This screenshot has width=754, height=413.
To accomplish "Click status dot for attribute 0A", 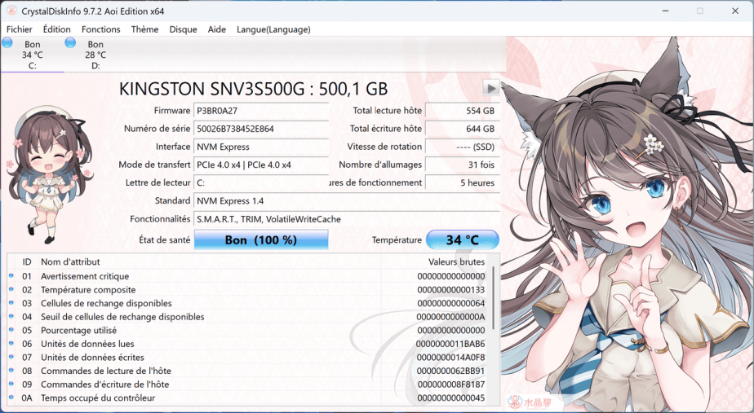I will click(x=11, y=398).
